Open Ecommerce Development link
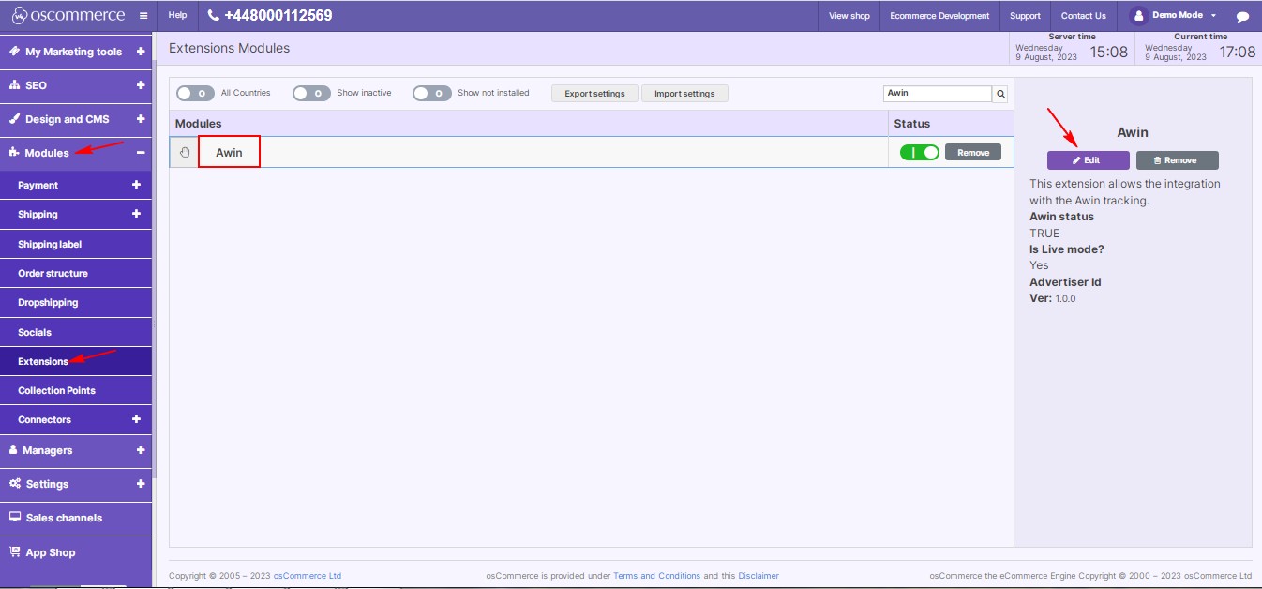 point(939,16)
